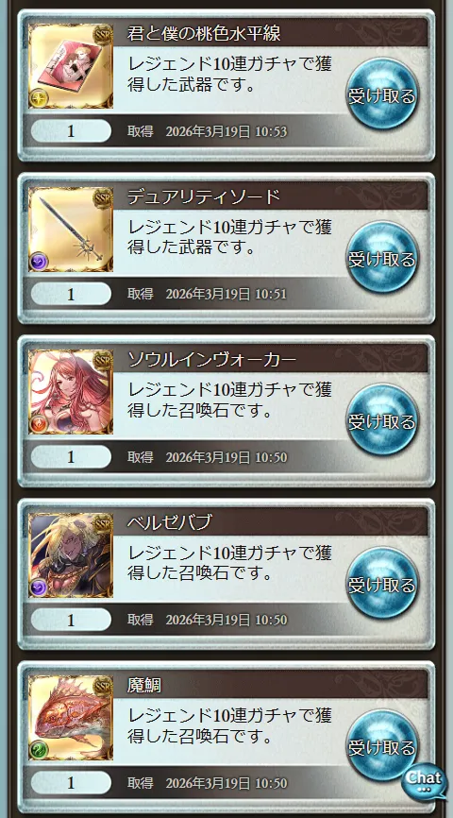Viewport: 453px width, 818px height.
Task: Claim the 君と僕の桃色水平線 weapon with 受け取る
Action: pos(382,96)
